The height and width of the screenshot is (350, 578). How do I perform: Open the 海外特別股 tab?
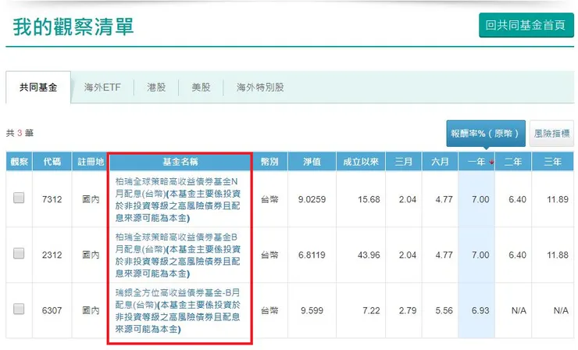click(x=260, y=87)
